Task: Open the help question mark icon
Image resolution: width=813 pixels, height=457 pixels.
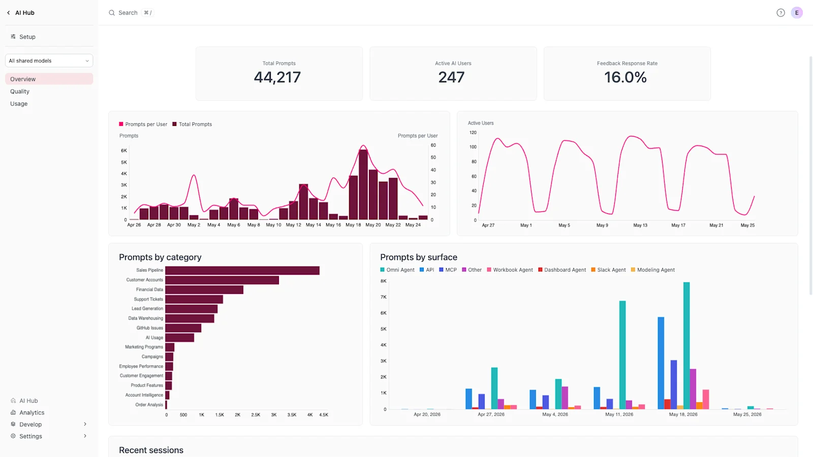Action: pyautogui.click(x=780, y=13)
